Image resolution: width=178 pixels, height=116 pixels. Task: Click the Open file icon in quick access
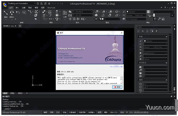click(x=42, y=4)
